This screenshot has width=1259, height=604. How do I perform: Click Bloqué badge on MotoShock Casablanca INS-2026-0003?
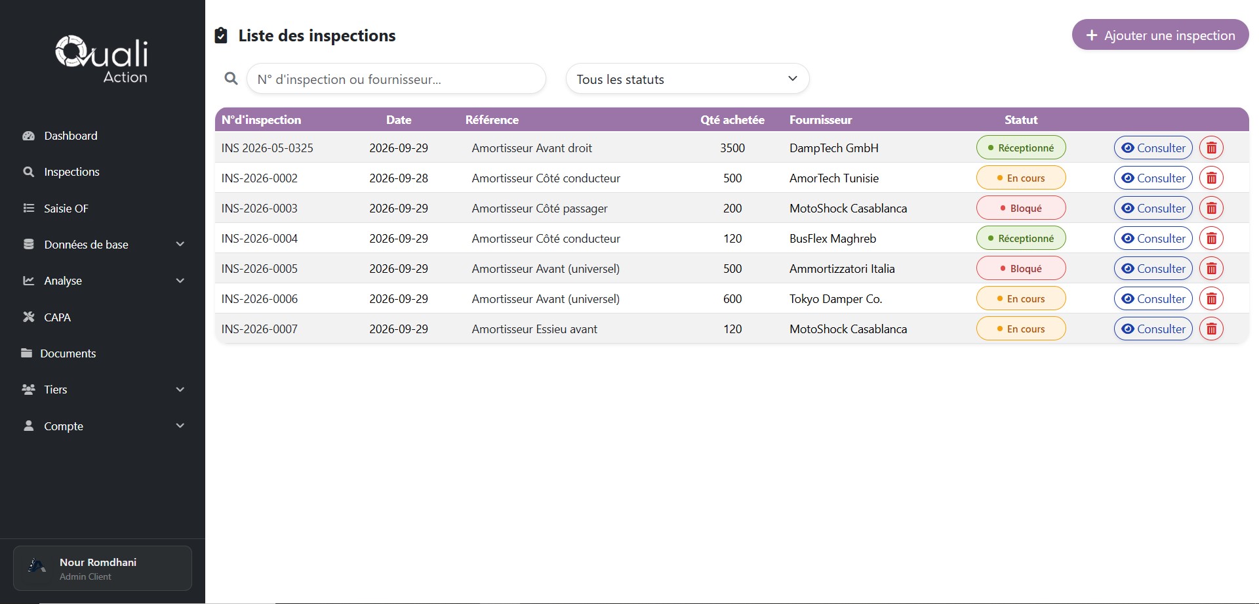pyautogui.click(x=1021, y=208)
